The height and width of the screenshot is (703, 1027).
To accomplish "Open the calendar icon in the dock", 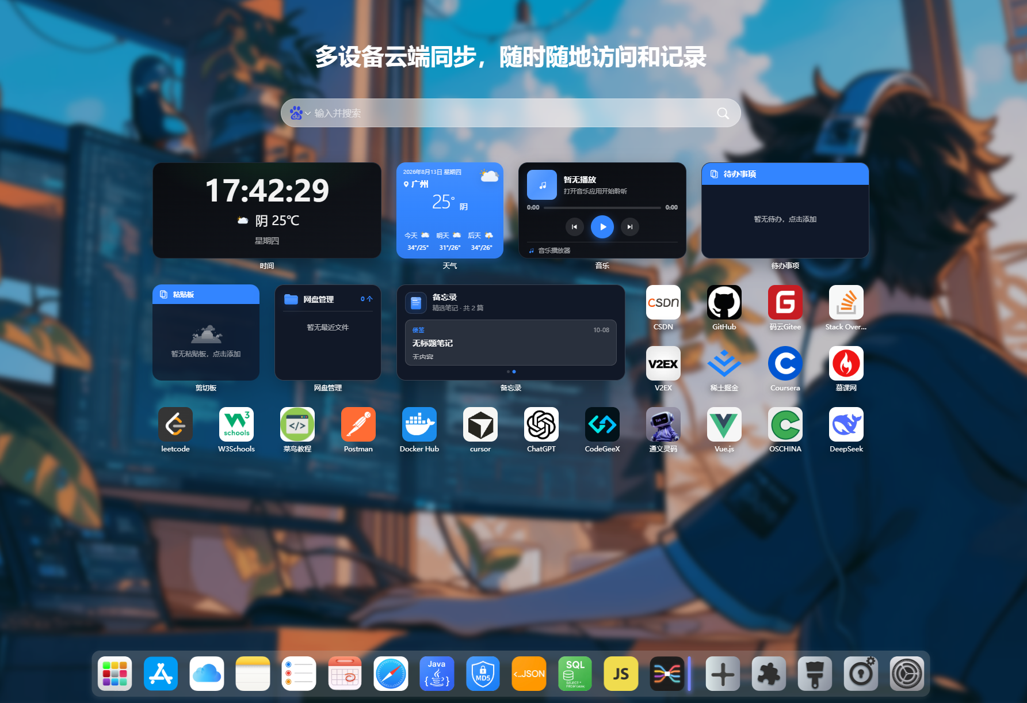I will (345, 674).
